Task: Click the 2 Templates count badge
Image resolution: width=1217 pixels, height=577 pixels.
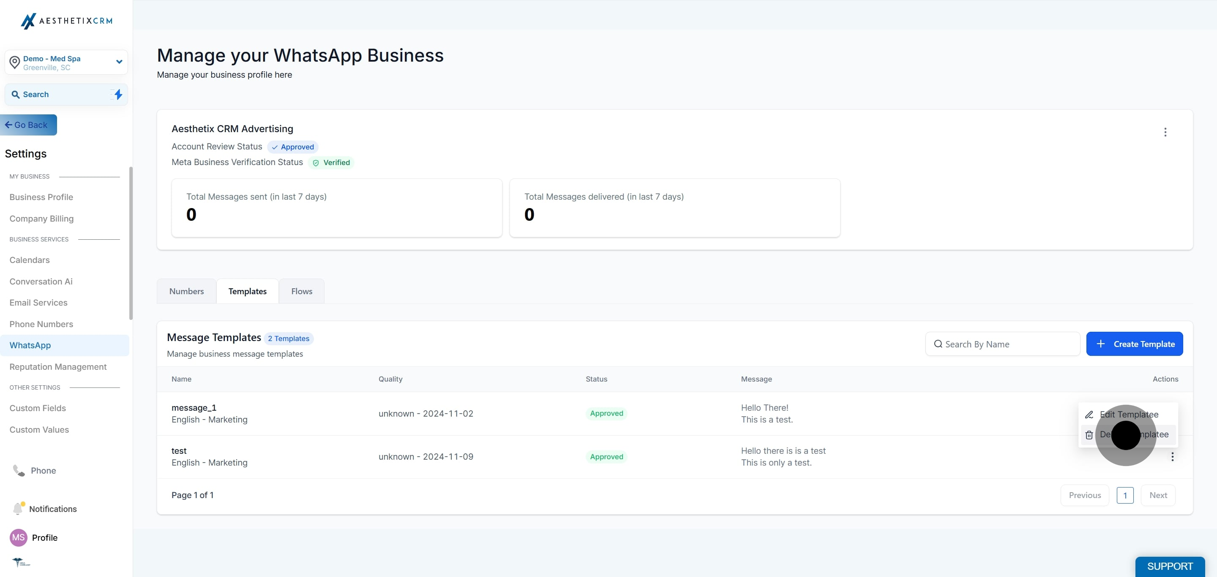Action: [289, 339]
